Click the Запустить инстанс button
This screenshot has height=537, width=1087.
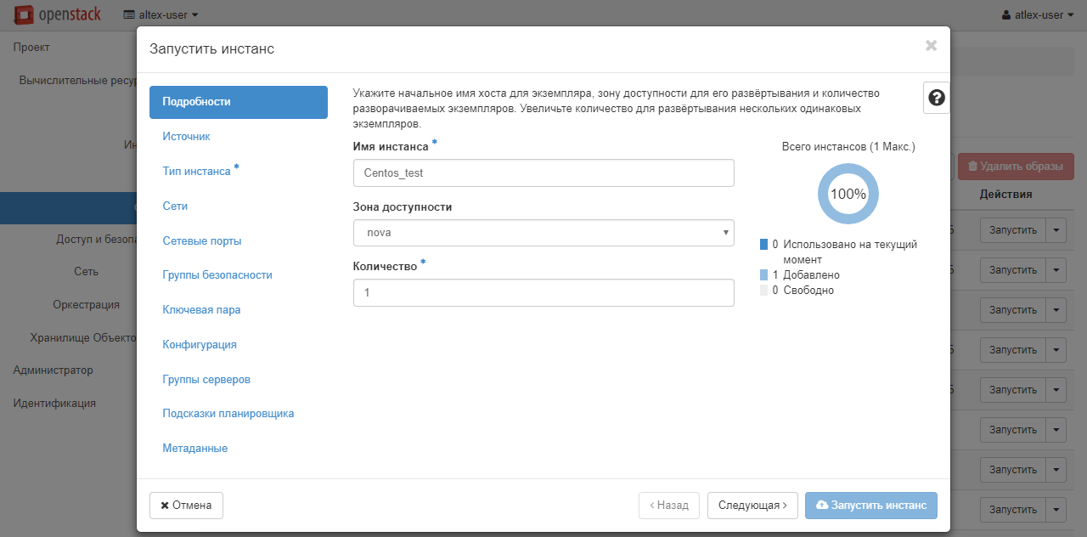(x=870, y=506)
